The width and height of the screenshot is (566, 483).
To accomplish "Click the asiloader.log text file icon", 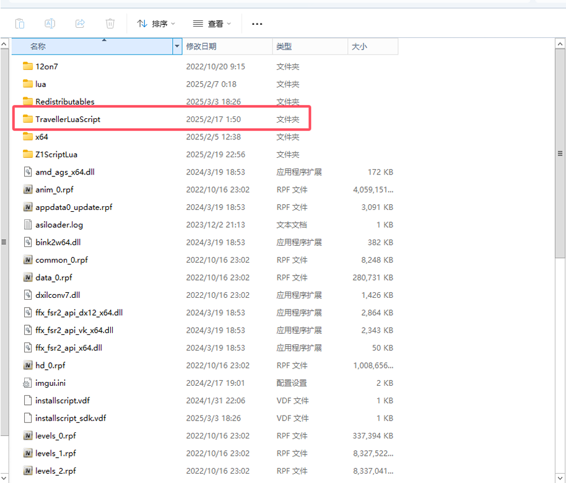I will click(x=27, y=225).
